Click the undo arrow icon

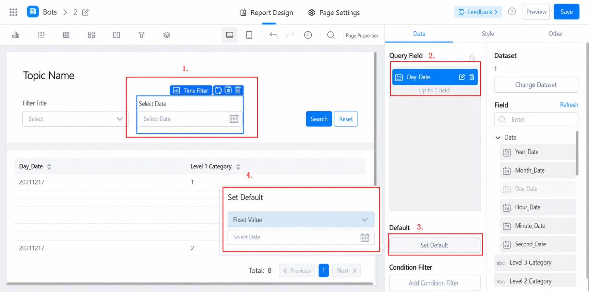click(273, 35)
